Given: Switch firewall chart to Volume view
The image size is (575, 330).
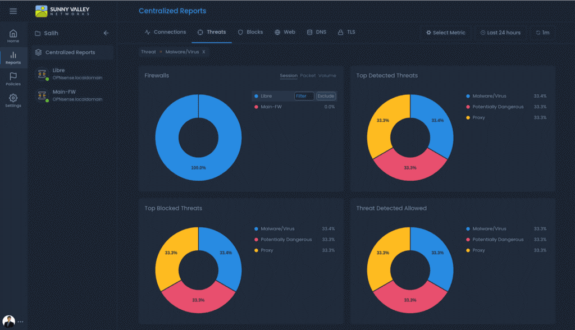Looking at the screenshot, I should point(327,75).
